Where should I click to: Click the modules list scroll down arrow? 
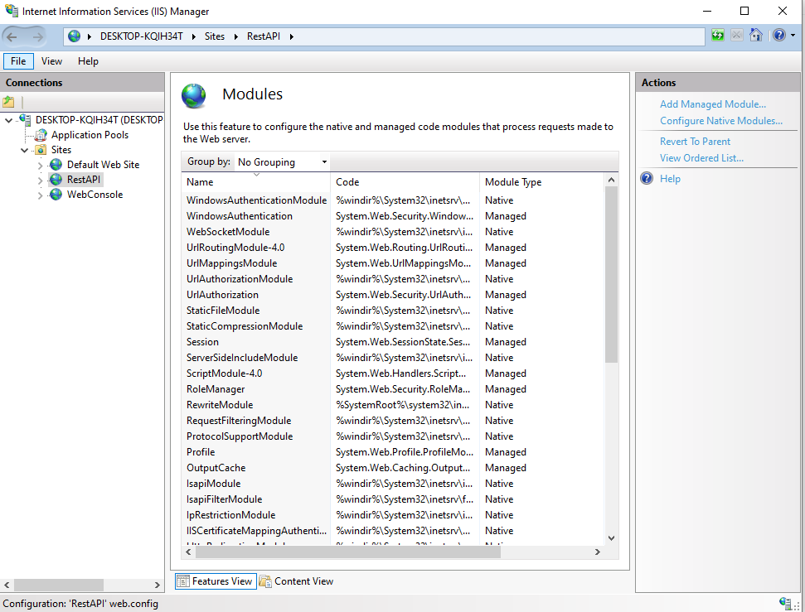[611, 538]
